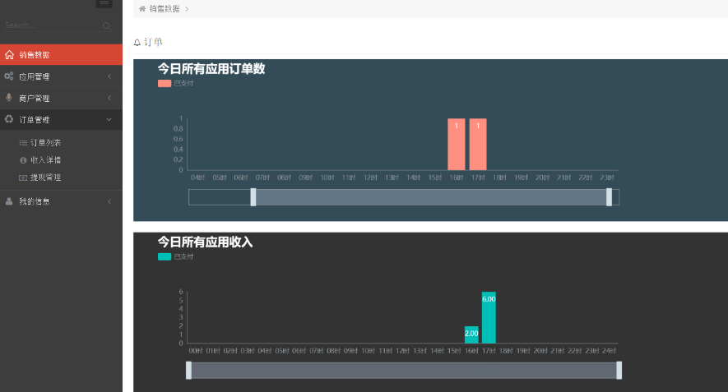728x392 pixels.
Task: Click the user icon next to 我的信息
Action: tap(9, 201)
